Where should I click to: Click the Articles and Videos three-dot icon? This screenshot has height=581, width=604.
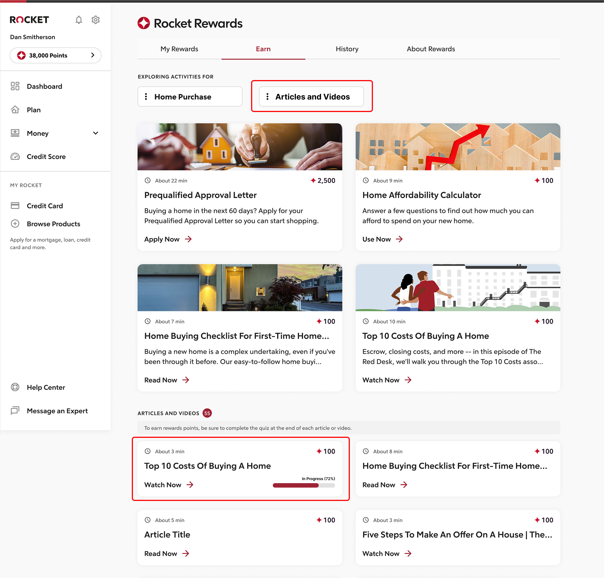tap(268, 96)
